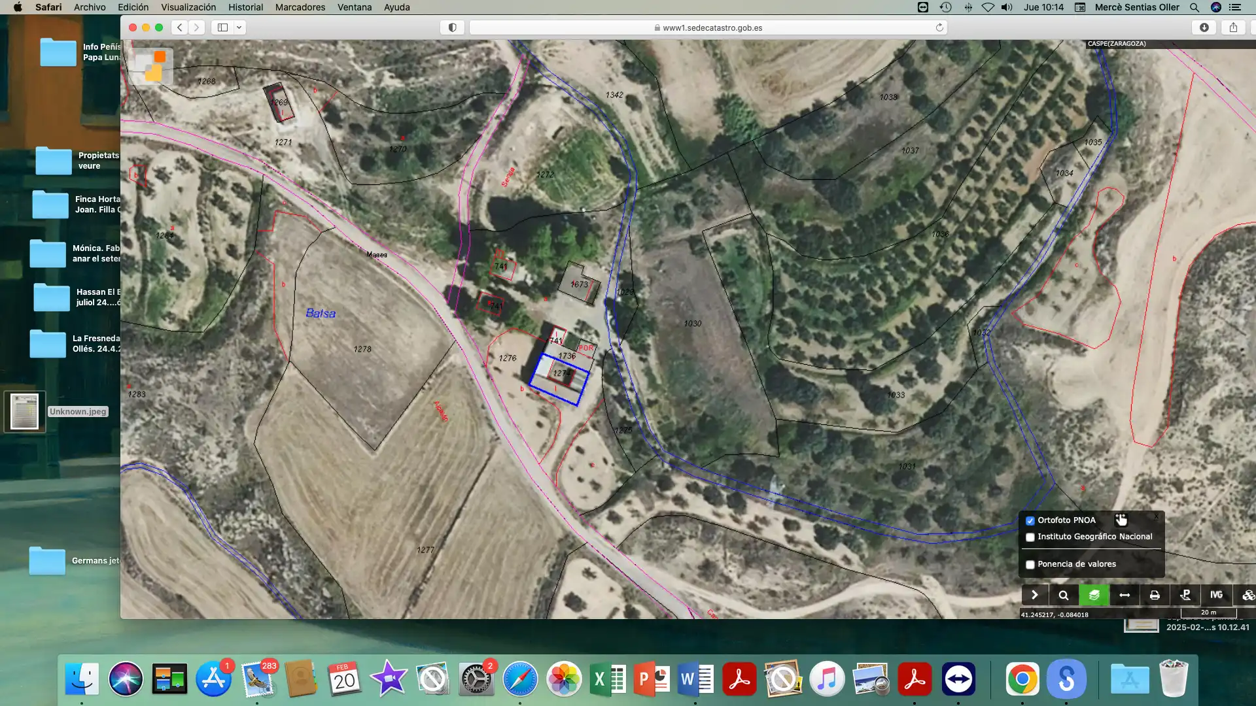1256x706 pixels.
Task: Launch Excel from the Dock
Action: 608,679
